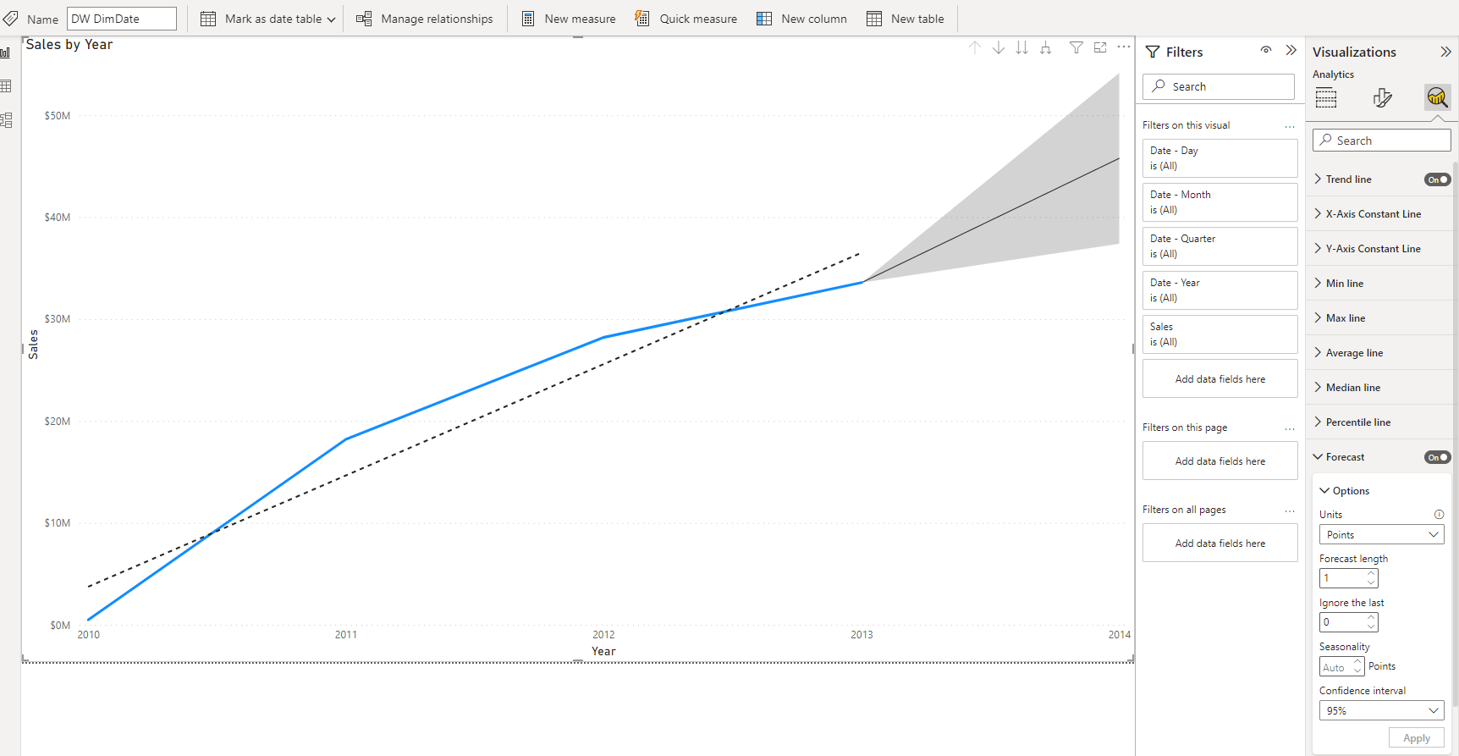
Task: Click the Manage relationships icon
Action: click(364, 19)
